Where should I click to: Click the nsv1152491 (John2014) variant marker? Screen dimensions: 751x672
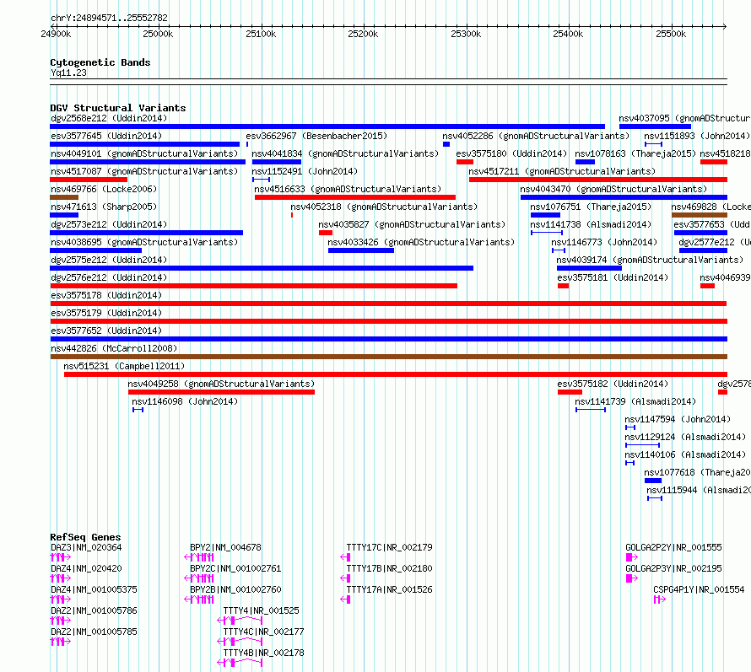click(261, 180)
